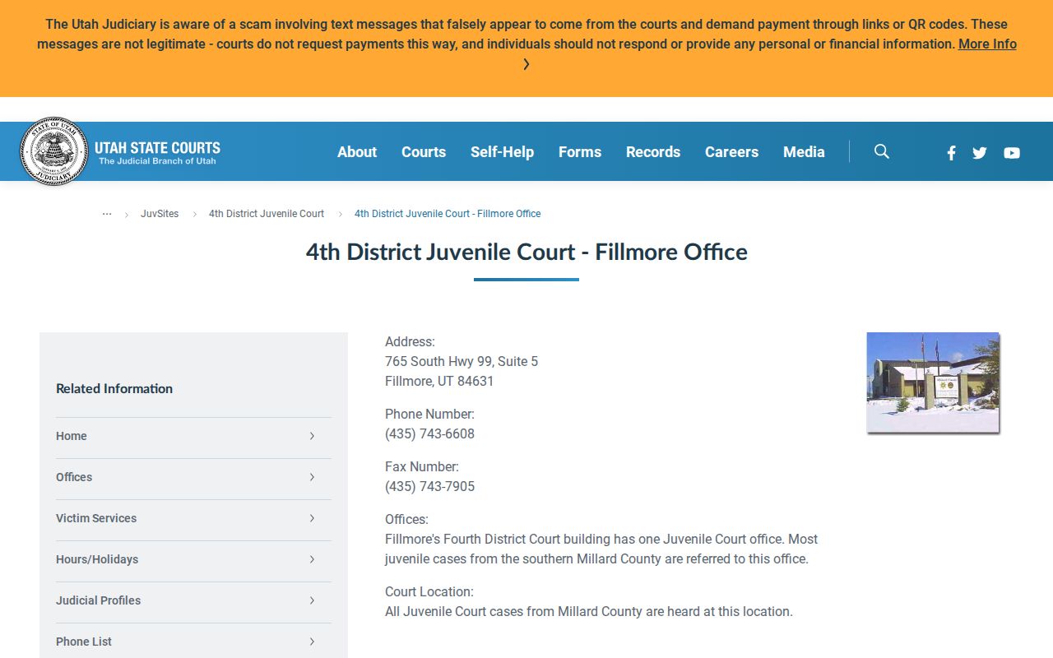Visit the Twitter page icon
1053x658 pixels.
click(x=979, y=153)
